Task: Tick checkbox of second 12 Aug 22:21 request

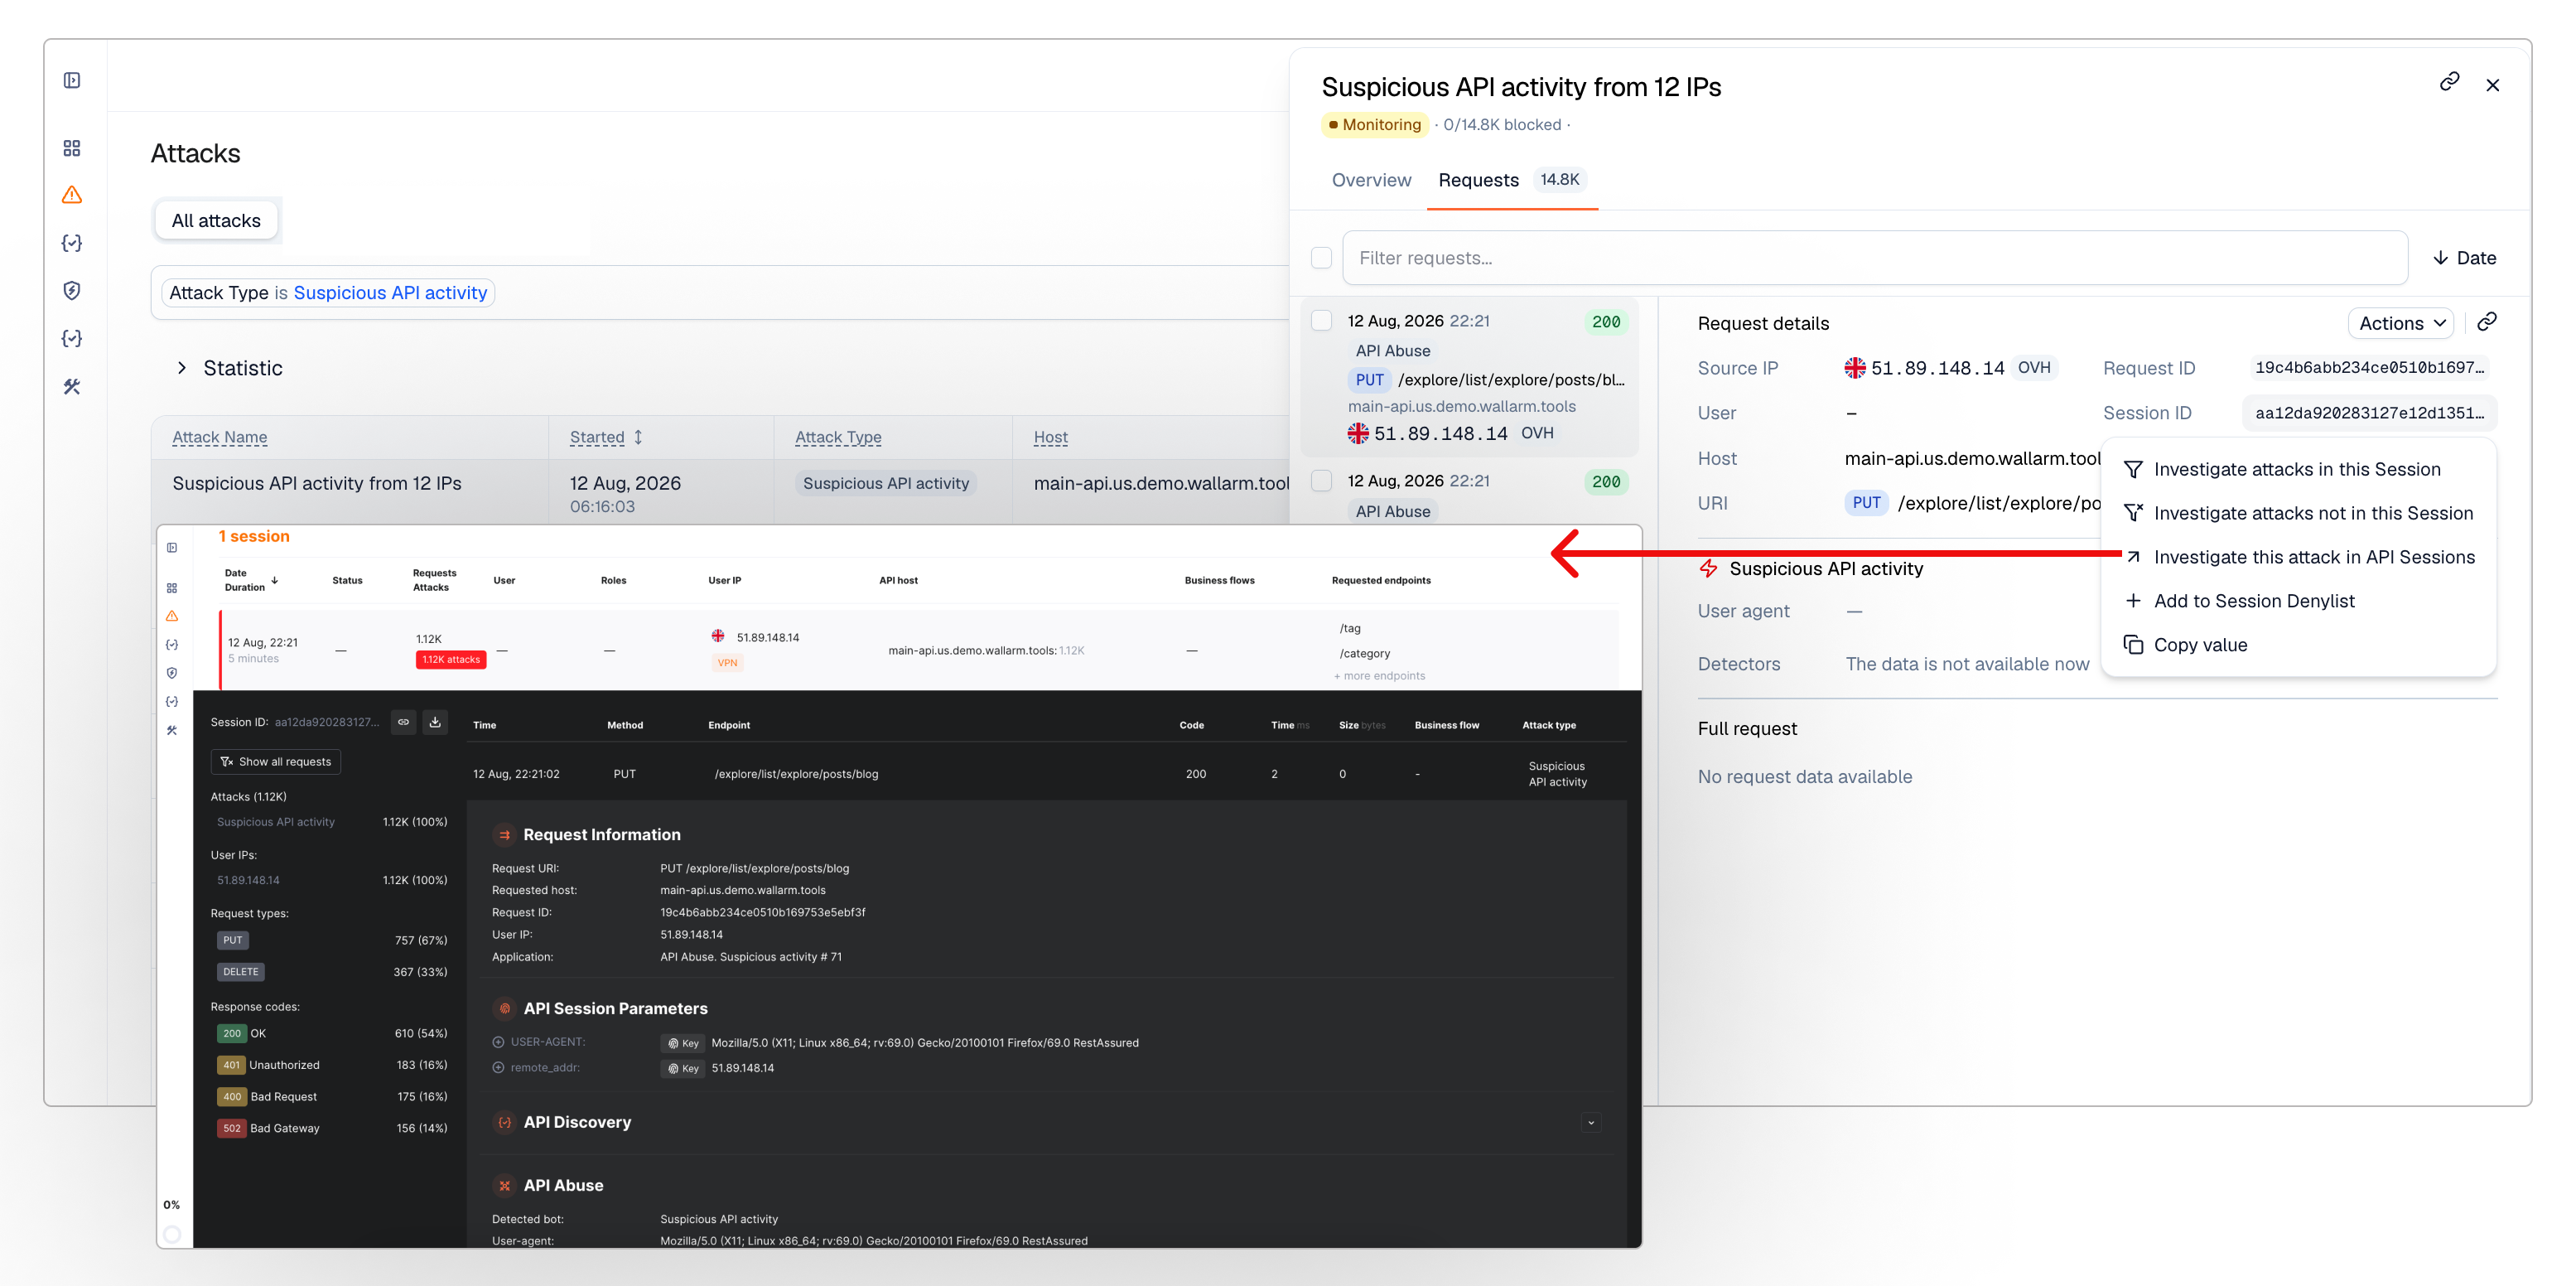Action: pos(1321,480)
